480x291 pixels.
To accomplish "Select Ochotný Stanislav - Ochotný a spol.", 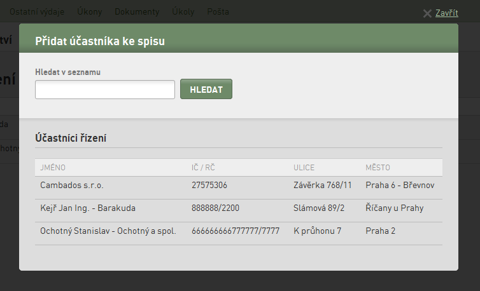I will (x=108, y=231).
